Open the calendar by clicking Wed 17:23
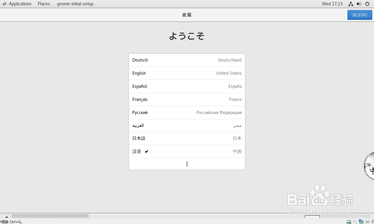This screenshot has height=224, width=374. point(332,4)
